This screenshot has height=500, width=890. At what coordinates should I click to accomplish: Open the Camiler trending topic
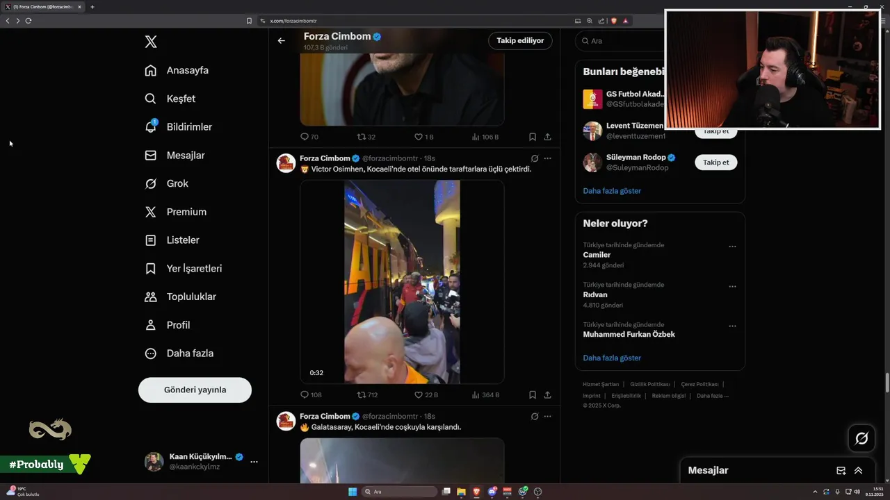597,255
